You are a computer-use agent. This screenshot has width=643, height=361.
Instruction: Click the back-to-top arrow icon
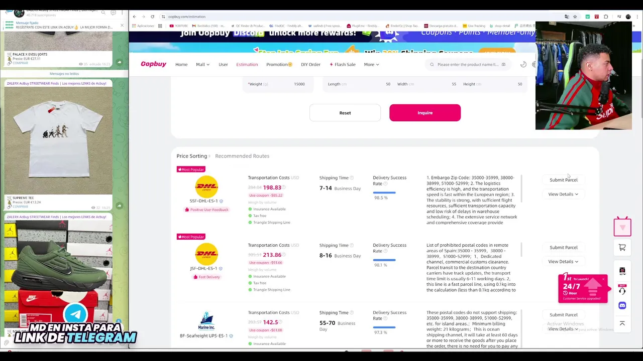click(622, 323)
